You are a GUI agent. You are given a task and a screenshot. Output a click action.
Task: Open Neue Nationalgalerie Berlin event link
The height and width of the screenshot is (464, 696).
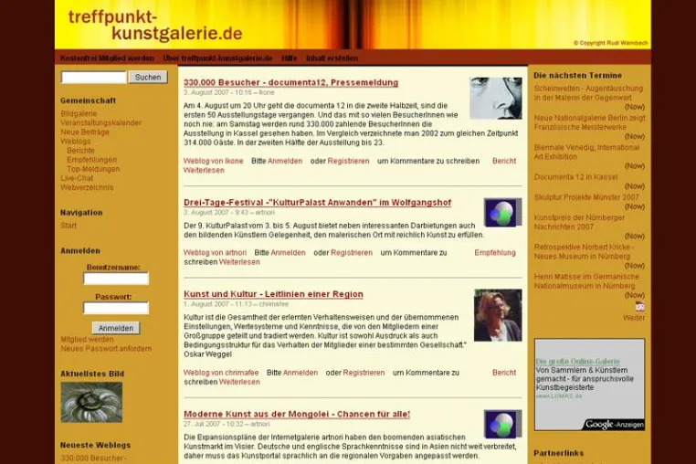click(589, 122)
